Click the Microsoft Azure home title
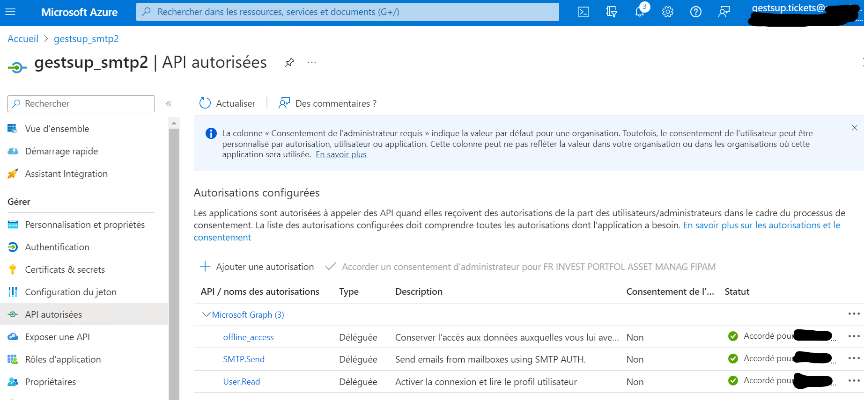Screen dimensions: 864x400 point(79,12)
